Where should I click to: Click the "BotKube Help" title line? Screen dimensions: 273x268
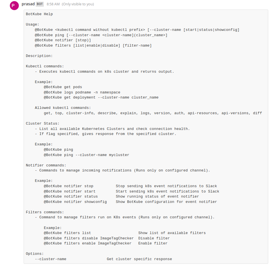point(39,14)
